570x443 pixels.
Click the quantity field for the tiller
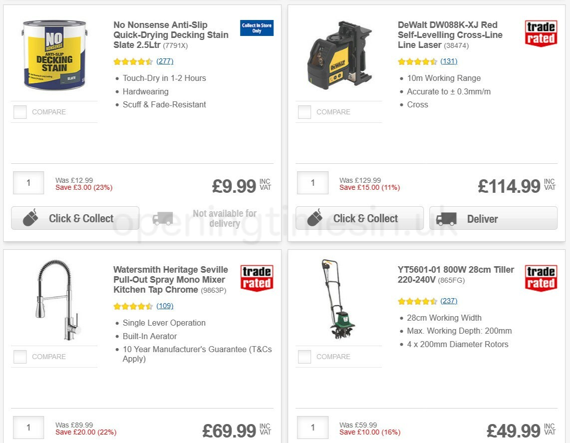point(312,428)
